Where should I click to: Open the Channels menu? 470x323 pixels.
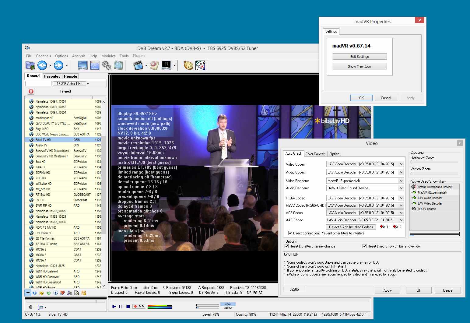click(43, 56)
